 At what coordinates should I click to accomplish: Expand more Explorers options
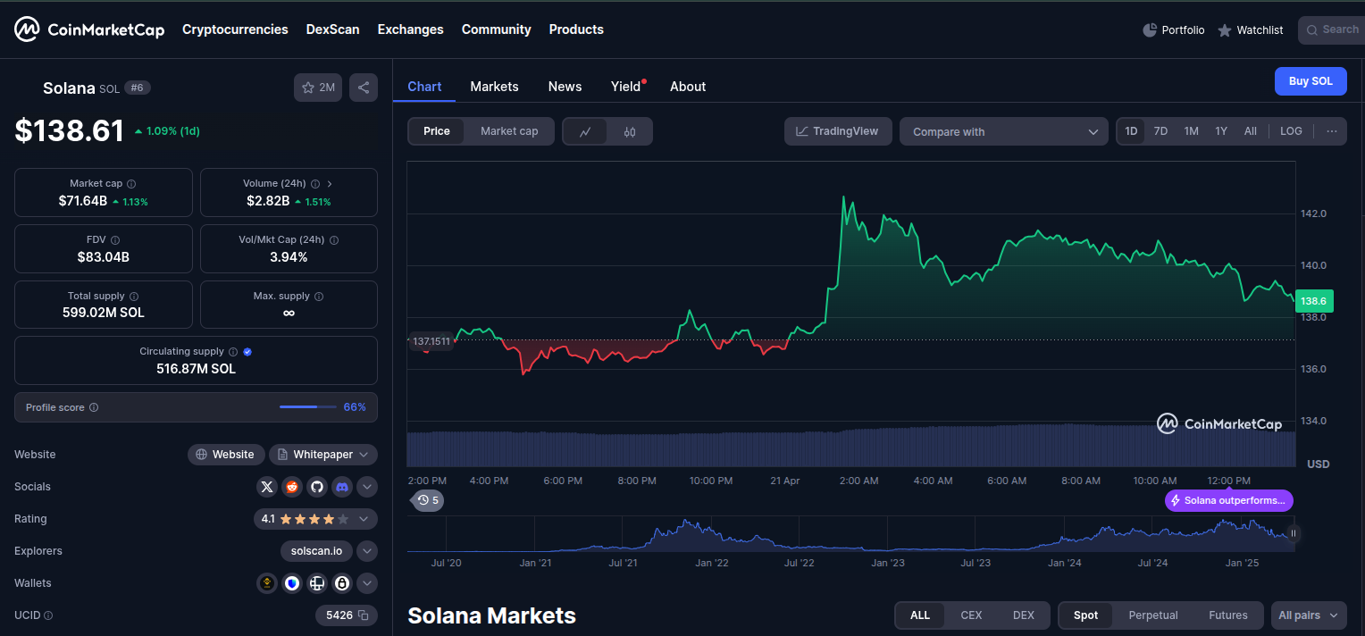pyautogui.click(x=367, y=551)
